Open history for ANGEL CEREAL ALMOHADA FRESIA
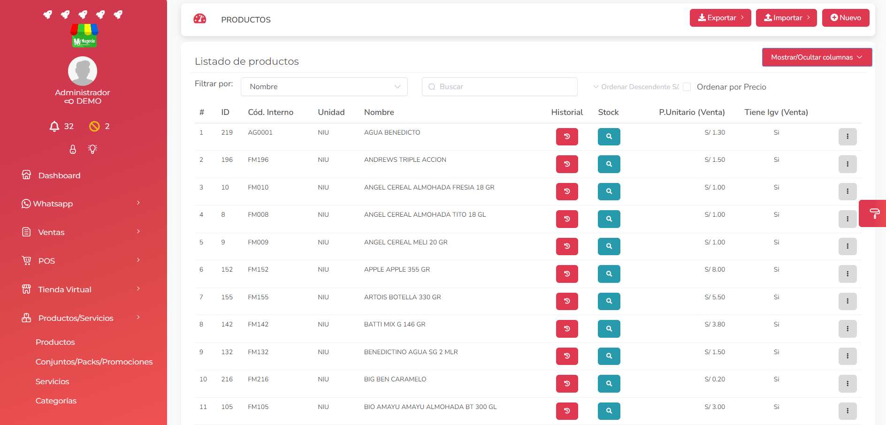Screen dimensions: 886x425 tap(567, 191)
